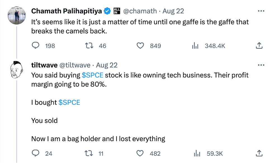Retweet tiltwave's reply
Screen dimensions: 273x163
click(x=89, y=153)
